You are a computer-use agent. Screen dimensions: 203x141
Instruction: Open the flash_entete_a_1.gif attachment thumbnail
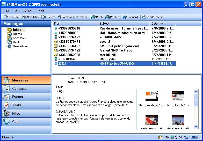pyautogui.click(x=152, y=96)
